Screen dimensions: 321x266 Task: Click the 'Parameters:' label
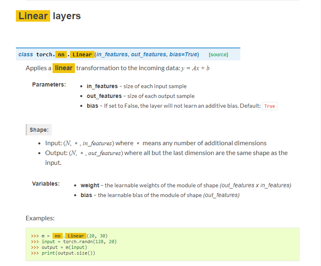tap(49, 84)
